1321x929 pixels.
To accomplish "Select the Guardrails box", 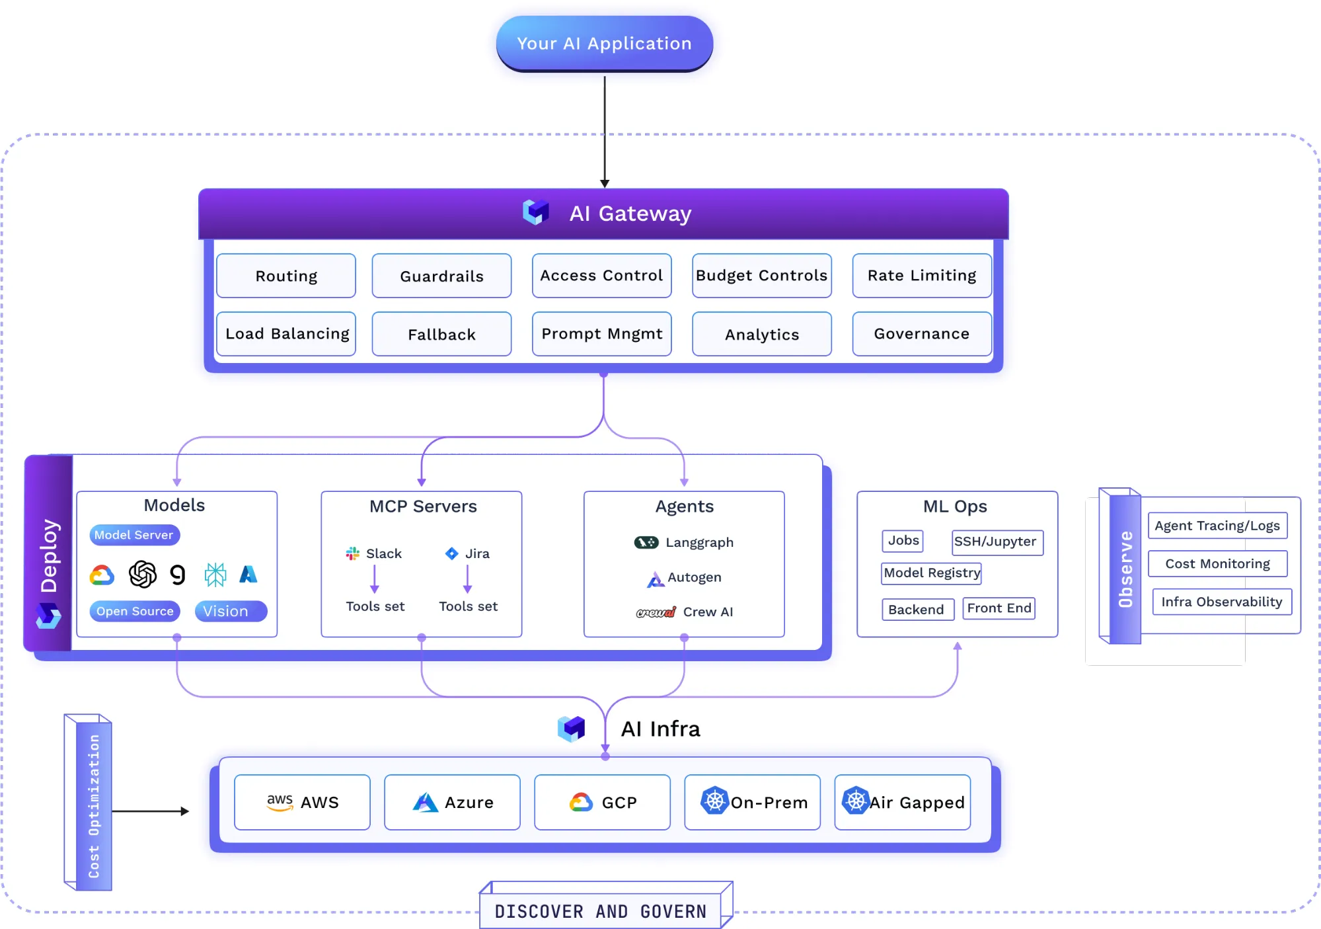I will point(441,276).
